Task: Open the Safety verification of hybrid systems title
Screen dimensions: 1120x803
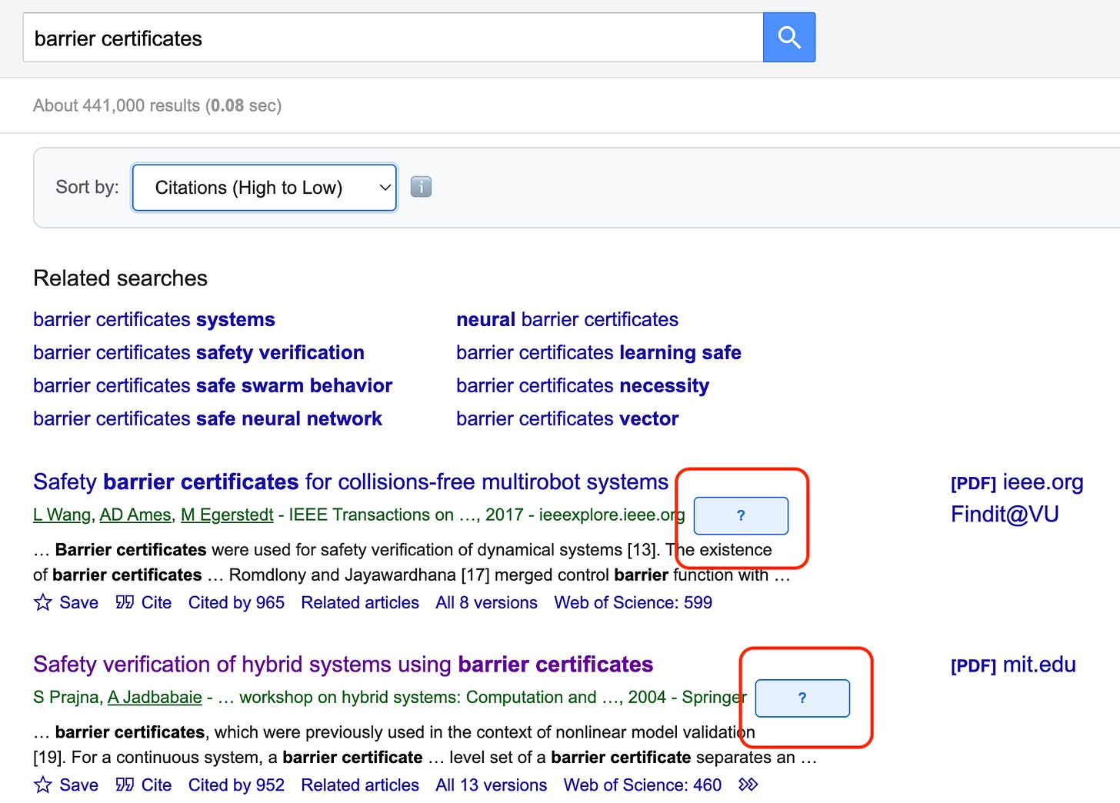Action: (343, 664)
